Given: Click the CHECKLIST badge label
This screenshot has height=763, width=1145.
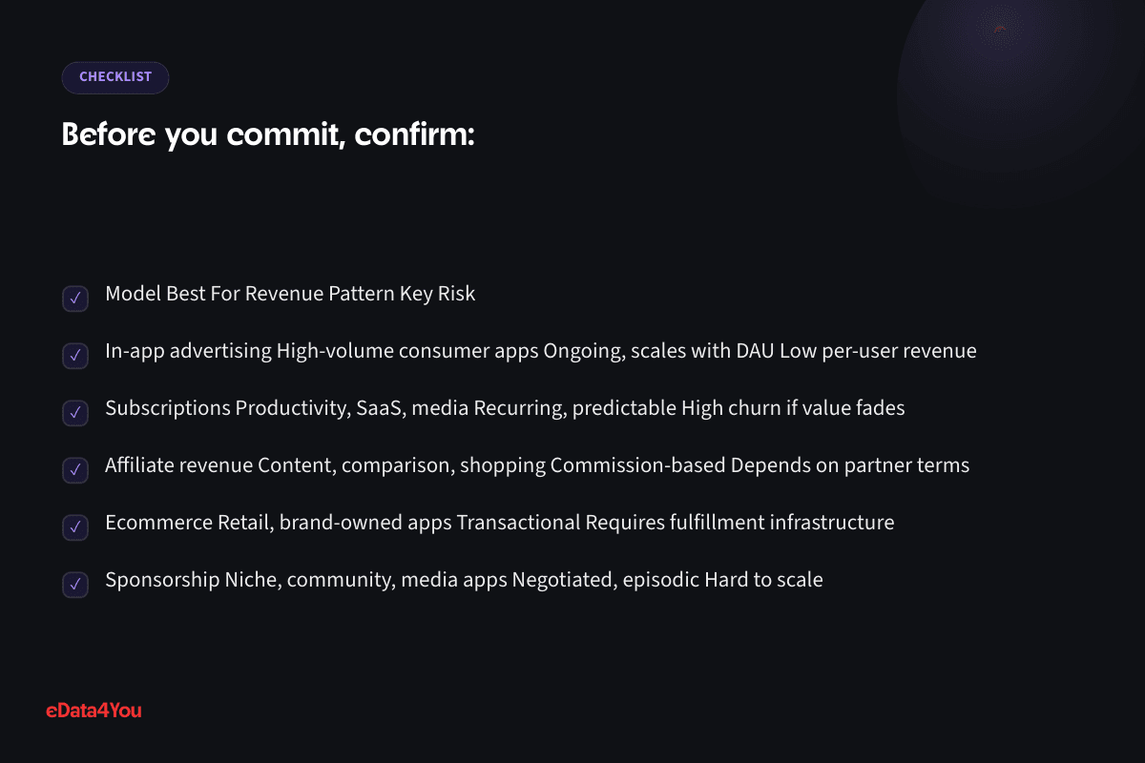Looking at the screenshot, I should point(115,77).
